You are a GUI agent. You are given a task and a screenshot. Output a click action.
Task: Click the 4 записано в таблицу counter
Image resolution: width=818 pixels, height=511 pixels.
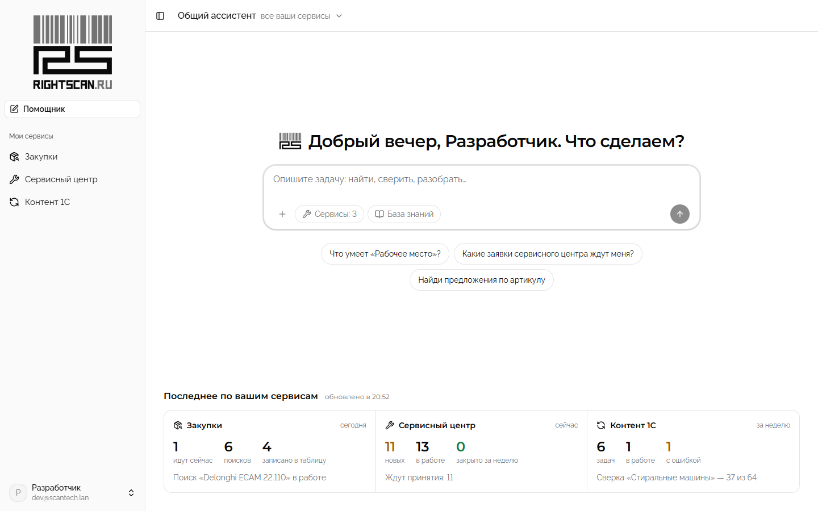tap(294, 452)
